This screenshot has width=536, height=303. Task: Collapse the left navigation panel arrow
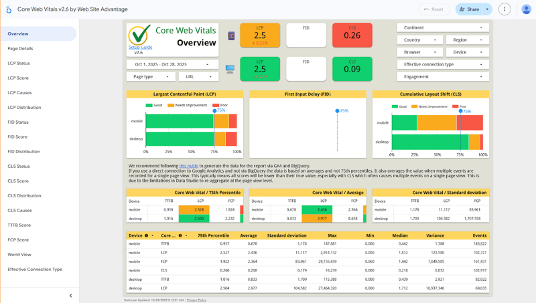[70, 296]
